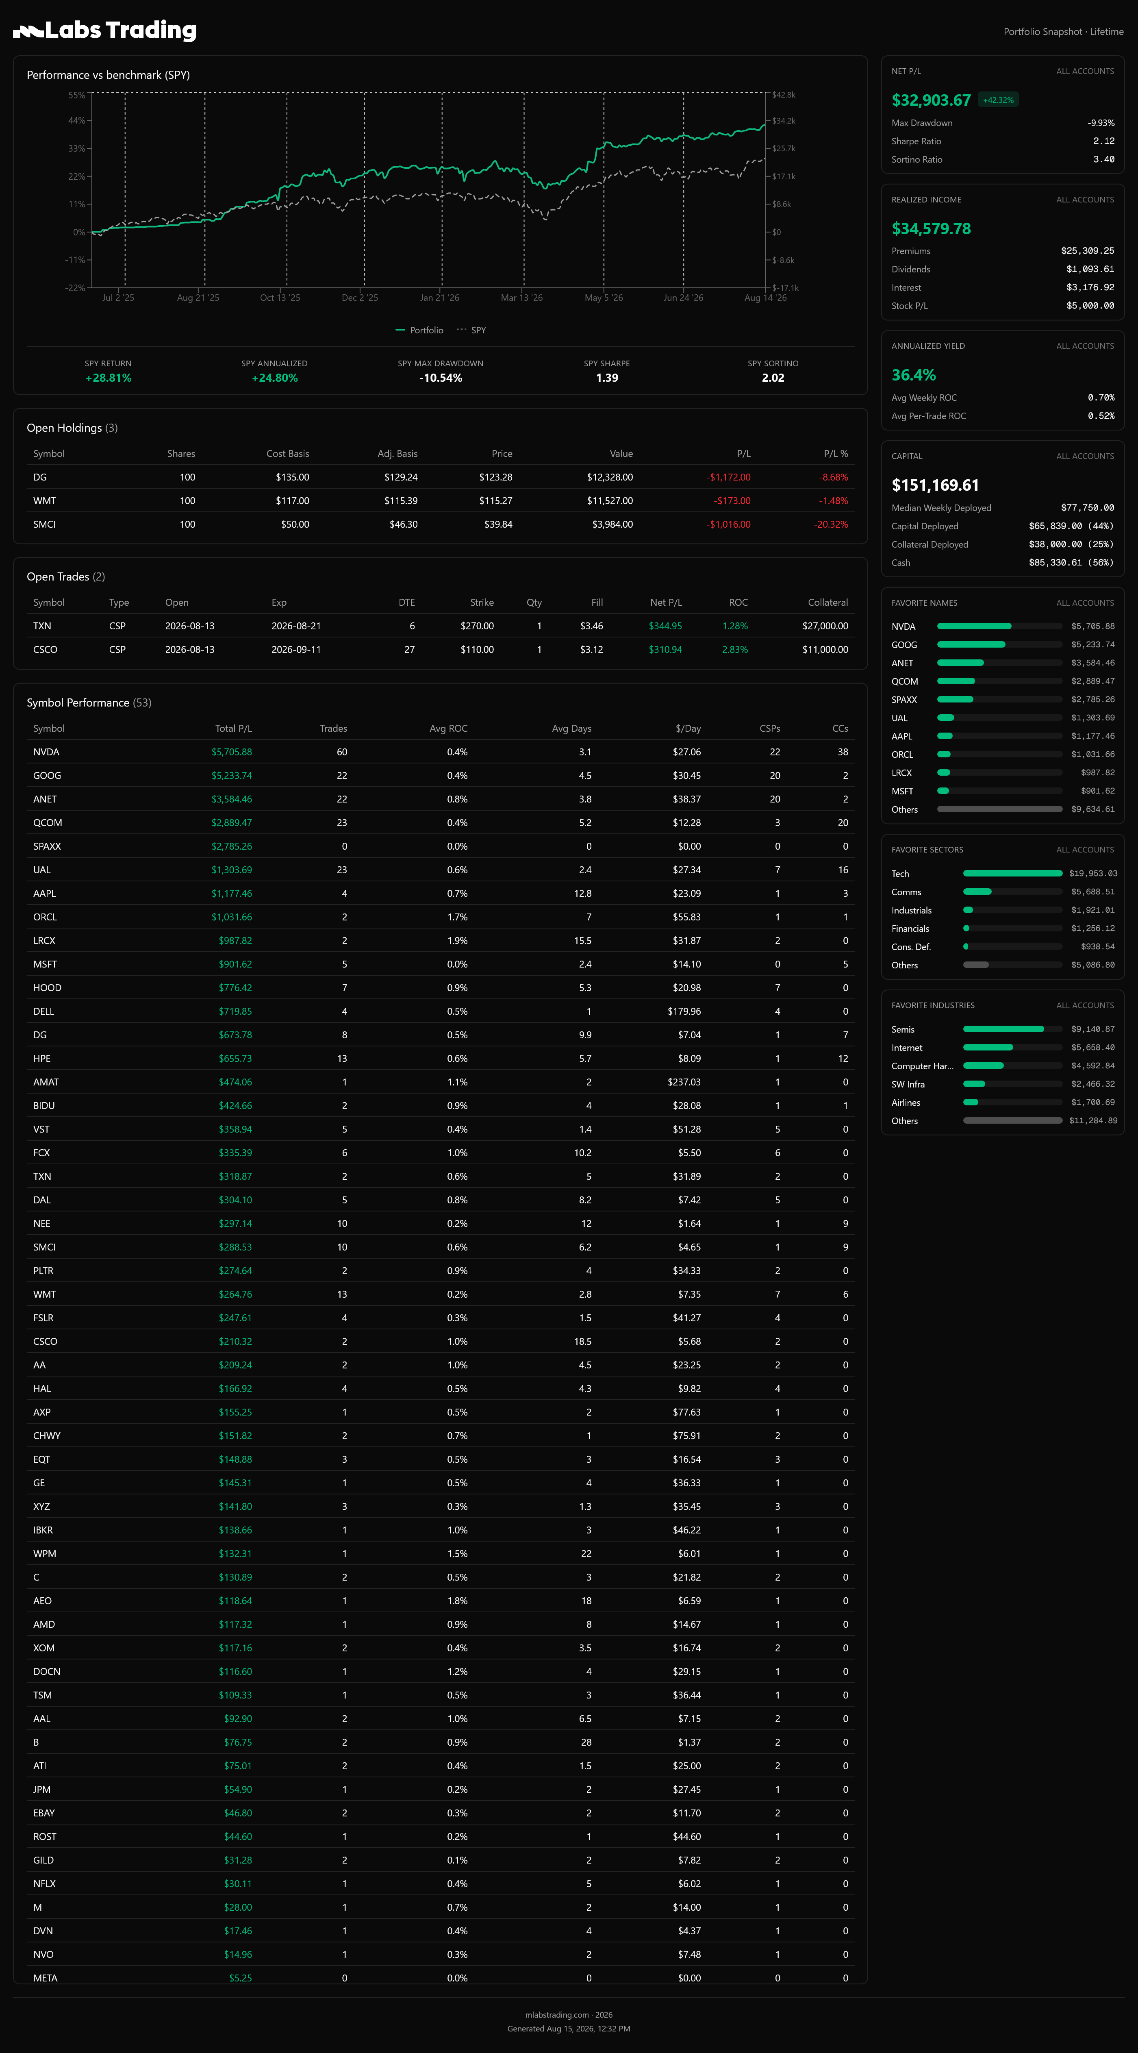Click the GOOG bar in Favorite Names
This screenshot has height=2053, width=1138.
click(999, 645)
